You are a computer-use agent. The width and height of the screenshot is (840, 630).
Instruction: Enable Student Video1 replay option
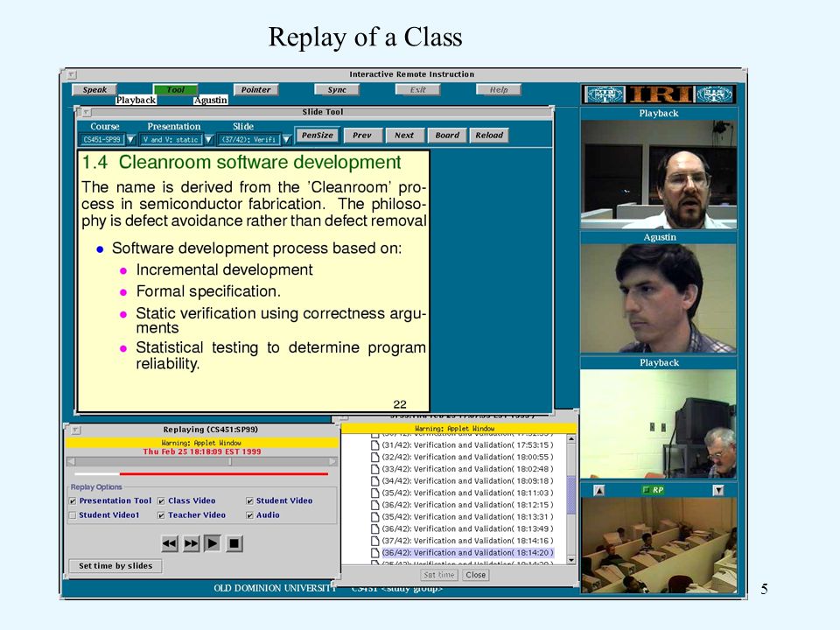coord(73,515)
